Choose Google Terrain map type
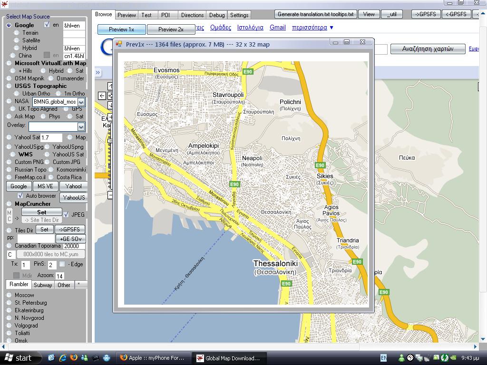487x365 pixels. click(17, 33)
